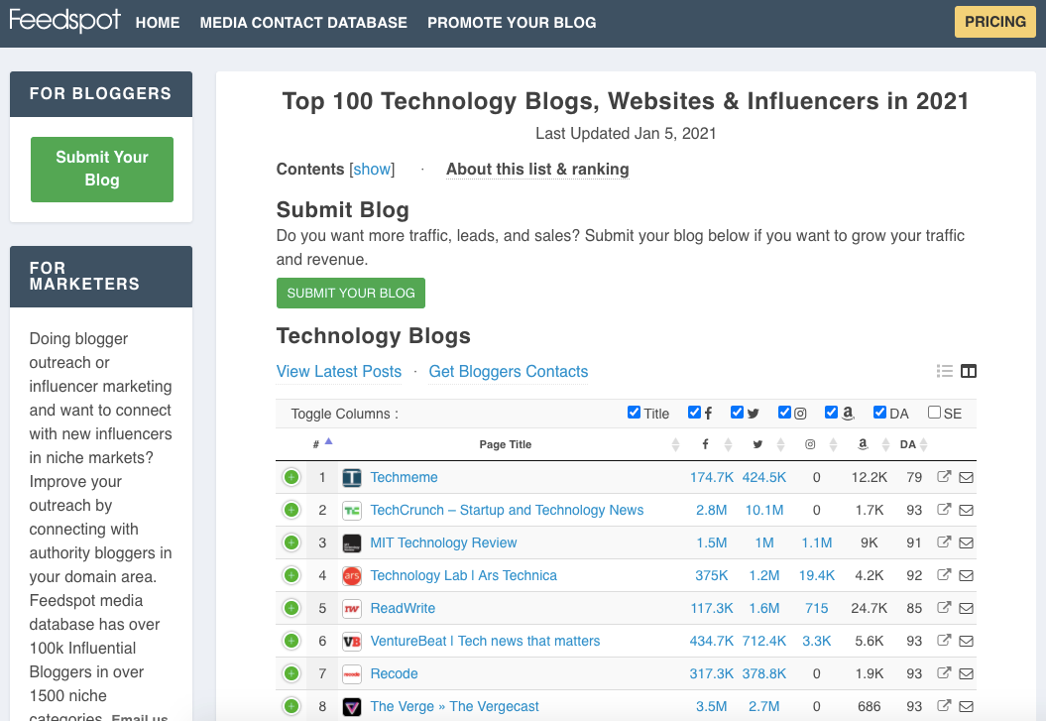Screen dimensions: 1046x721
Task: Click email envelope icon in TechCrunch row
Action: pos(966,510)
